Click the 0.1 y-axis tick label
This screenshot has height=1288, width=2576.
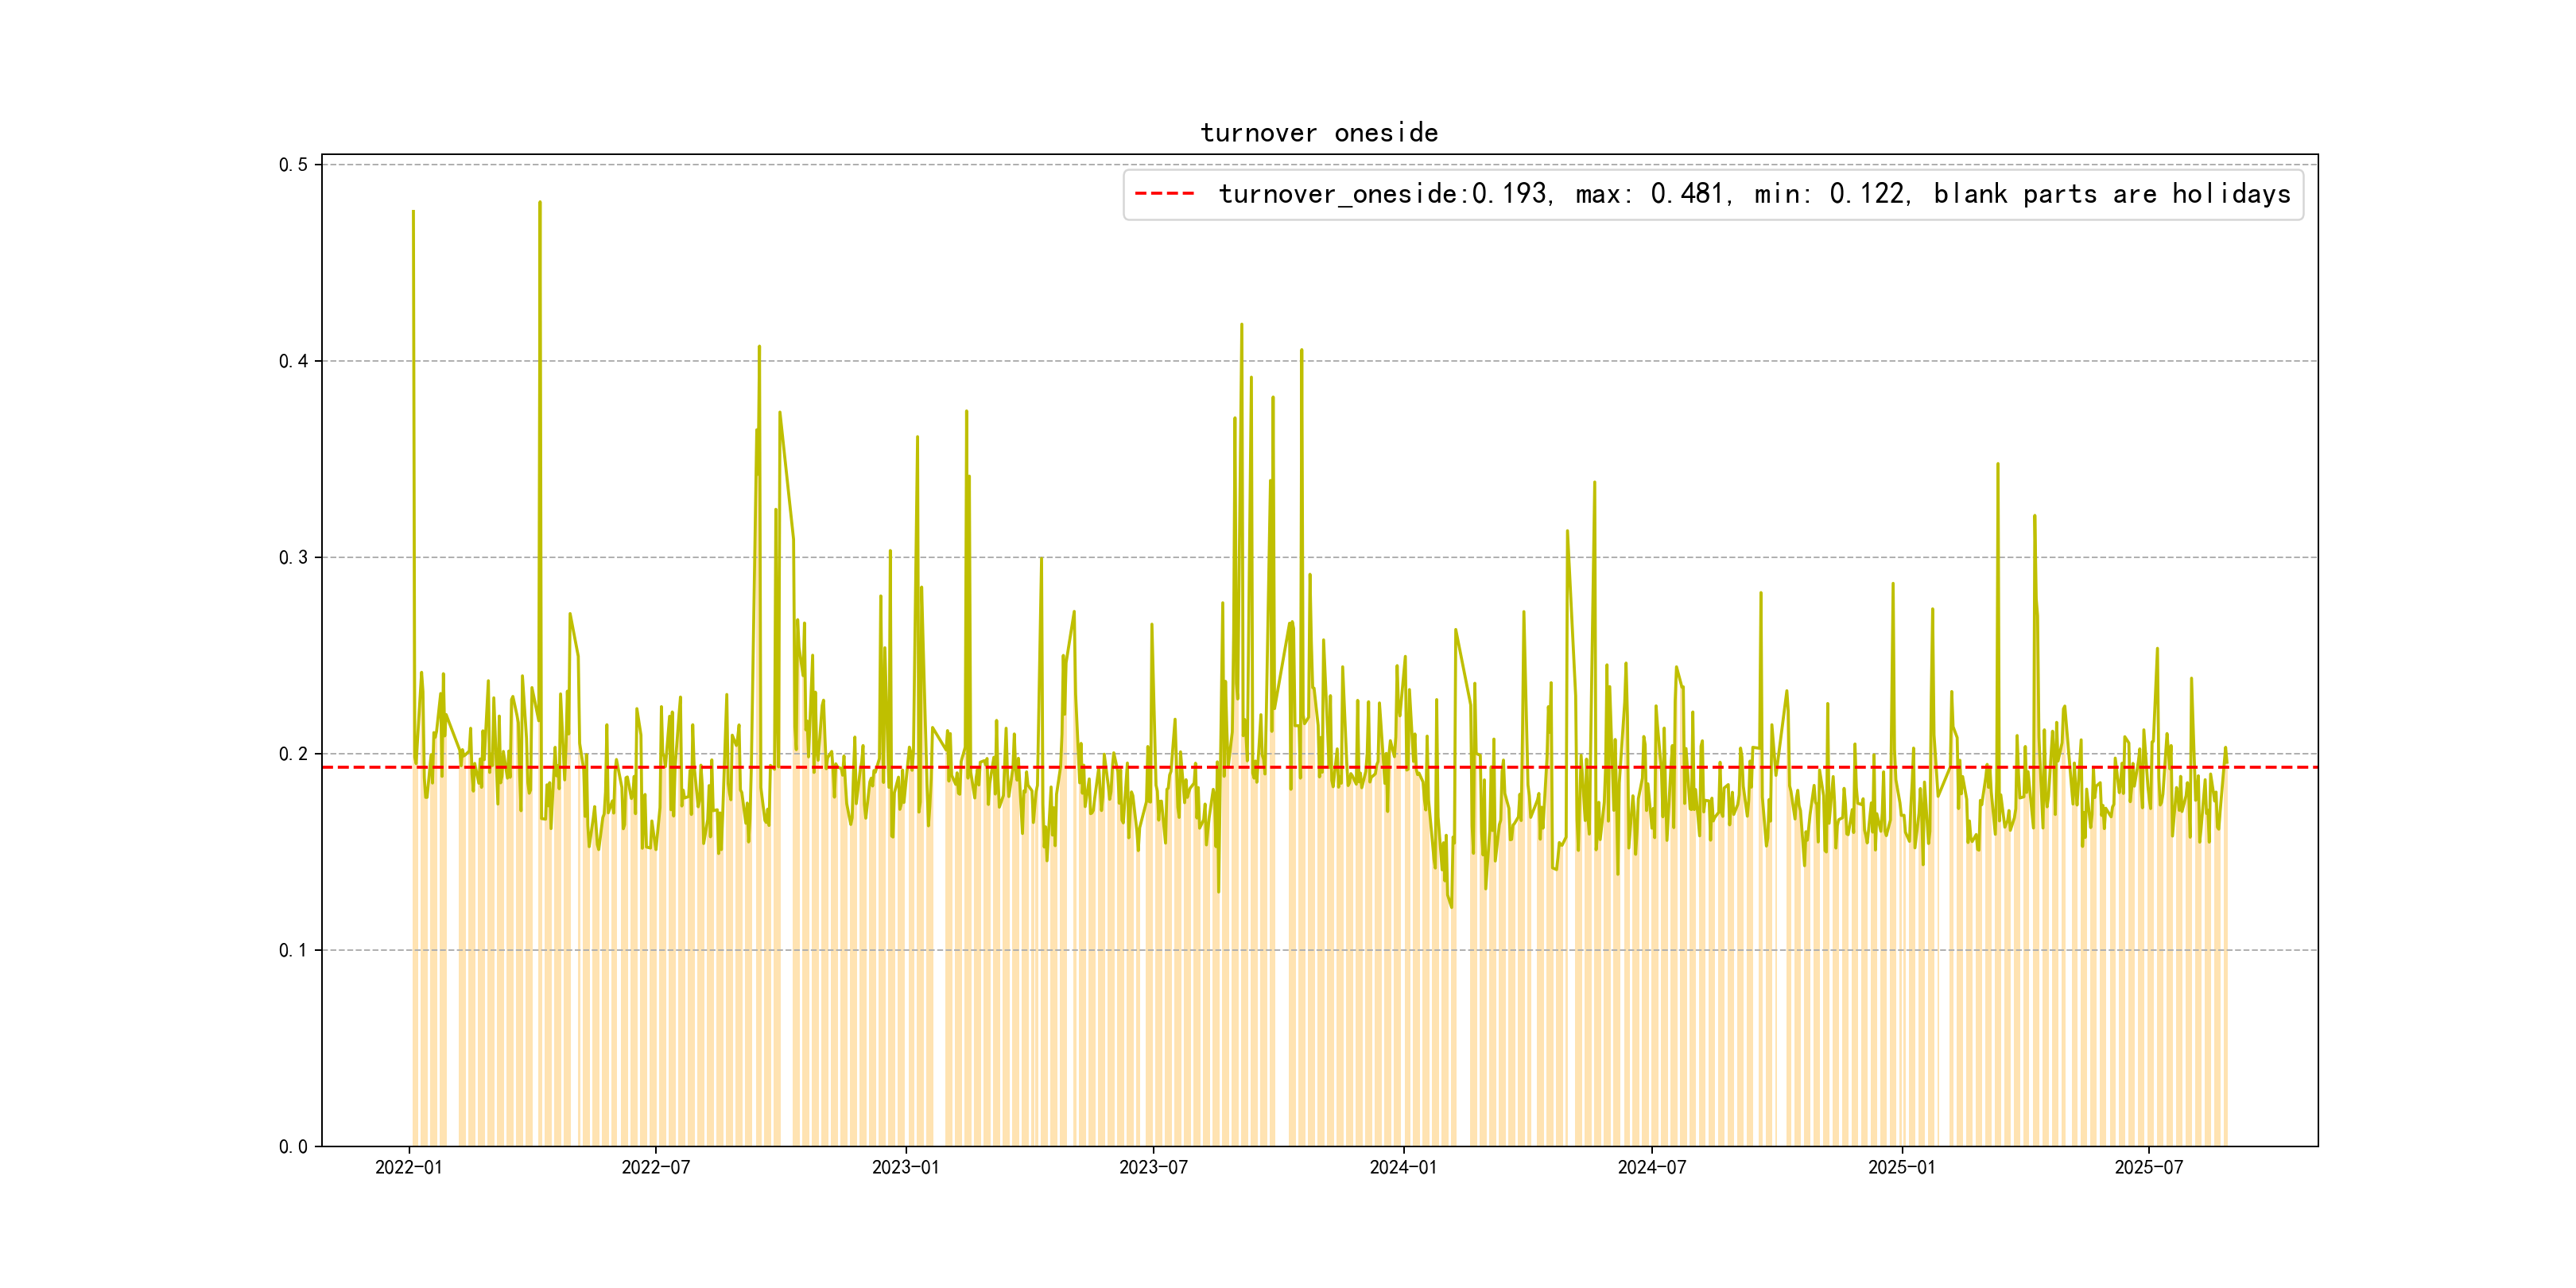(293, 950)
